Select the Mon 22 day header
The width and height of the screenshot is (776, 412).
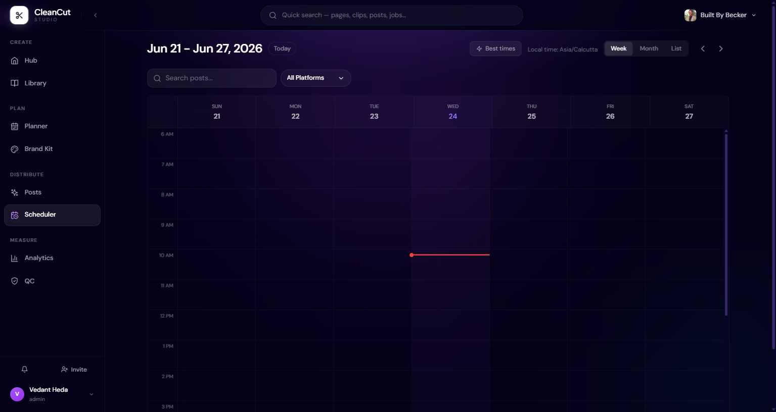tap(295, 112)
